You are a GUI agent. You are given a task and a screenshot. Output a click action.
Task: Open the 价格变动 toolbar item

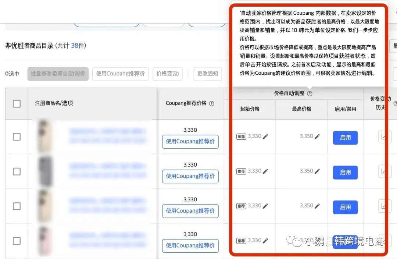[x=168, y=74]
